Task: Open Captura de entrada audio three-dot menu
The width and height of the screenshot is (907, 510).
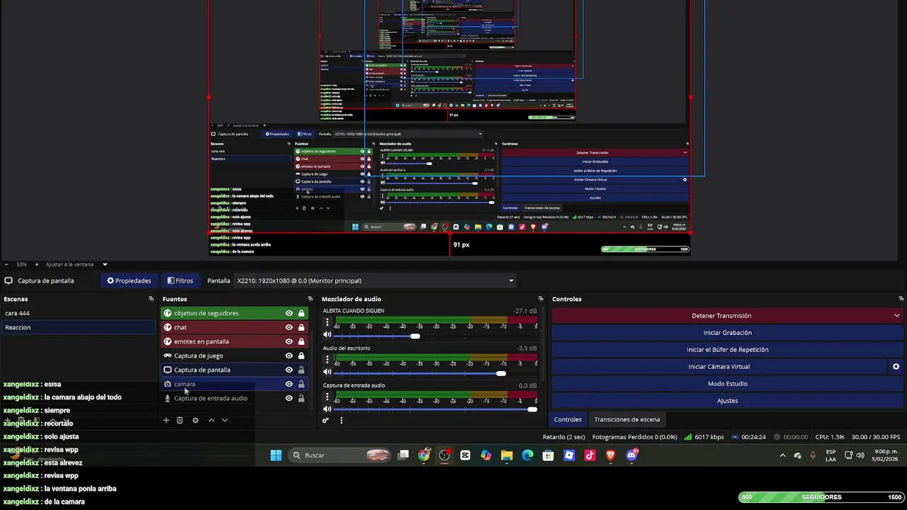Action: (x=327, y=396)
